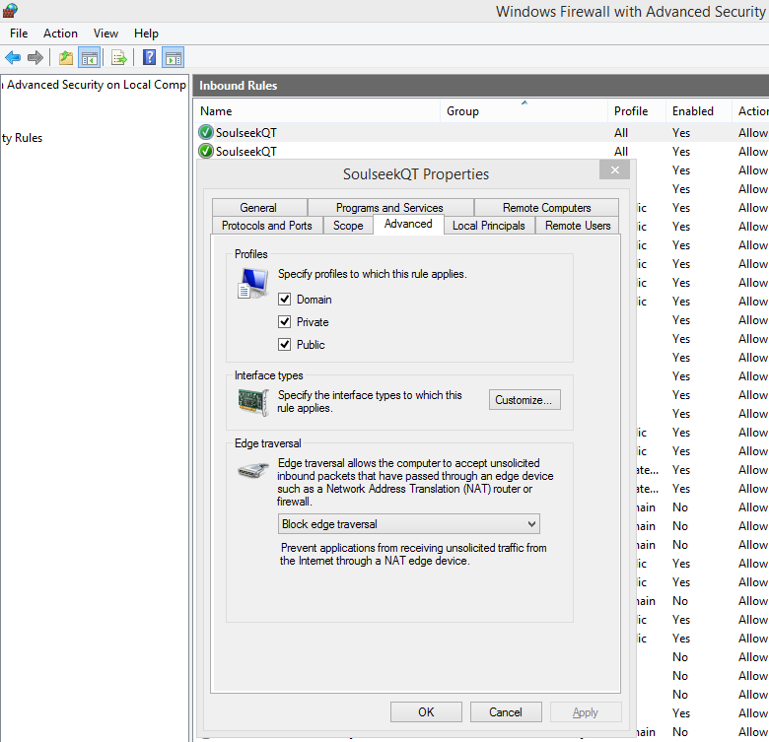Image resolution: width=769 pixels, height=742 pixels.
Task: Select the Rules node in left tree
Action: pyautogui.click(x=22, y=138)
